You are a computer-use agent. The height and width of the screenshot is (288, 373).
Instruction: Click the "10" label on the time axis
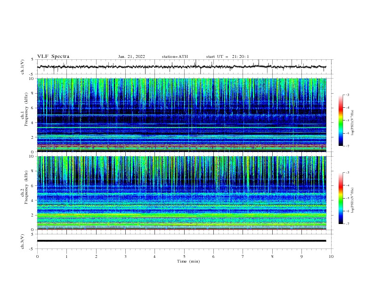[x=331, y=256]
